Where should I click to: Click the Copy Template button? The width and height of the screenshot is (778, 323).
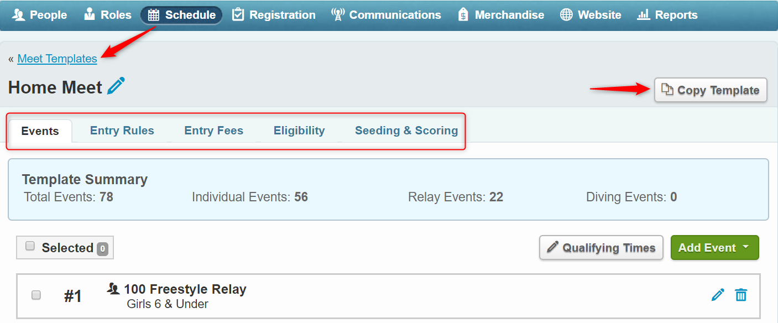710,90
